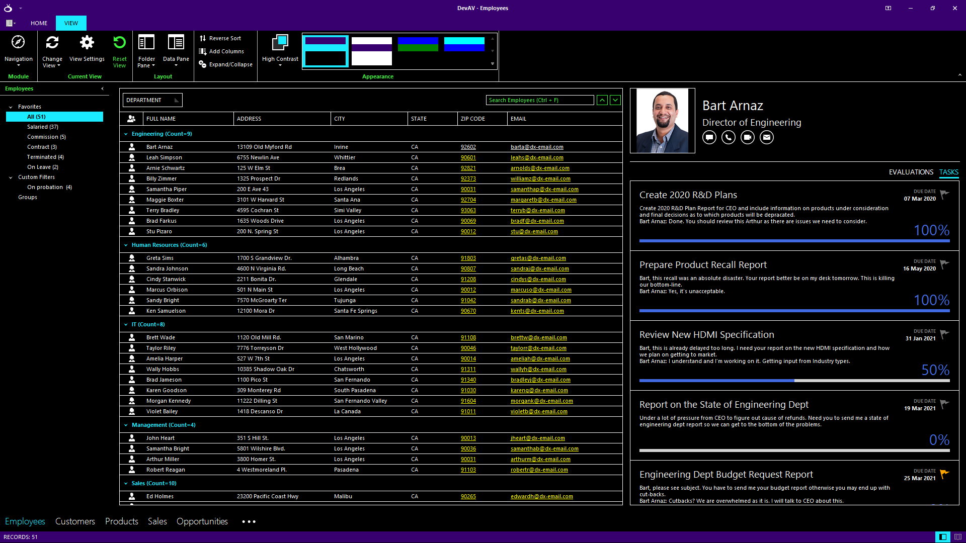The width and height of the screenshot is (966, 543).
Task: Toggle the orange flag on Budget Request Report task
Action: click(x=944, y=474)
